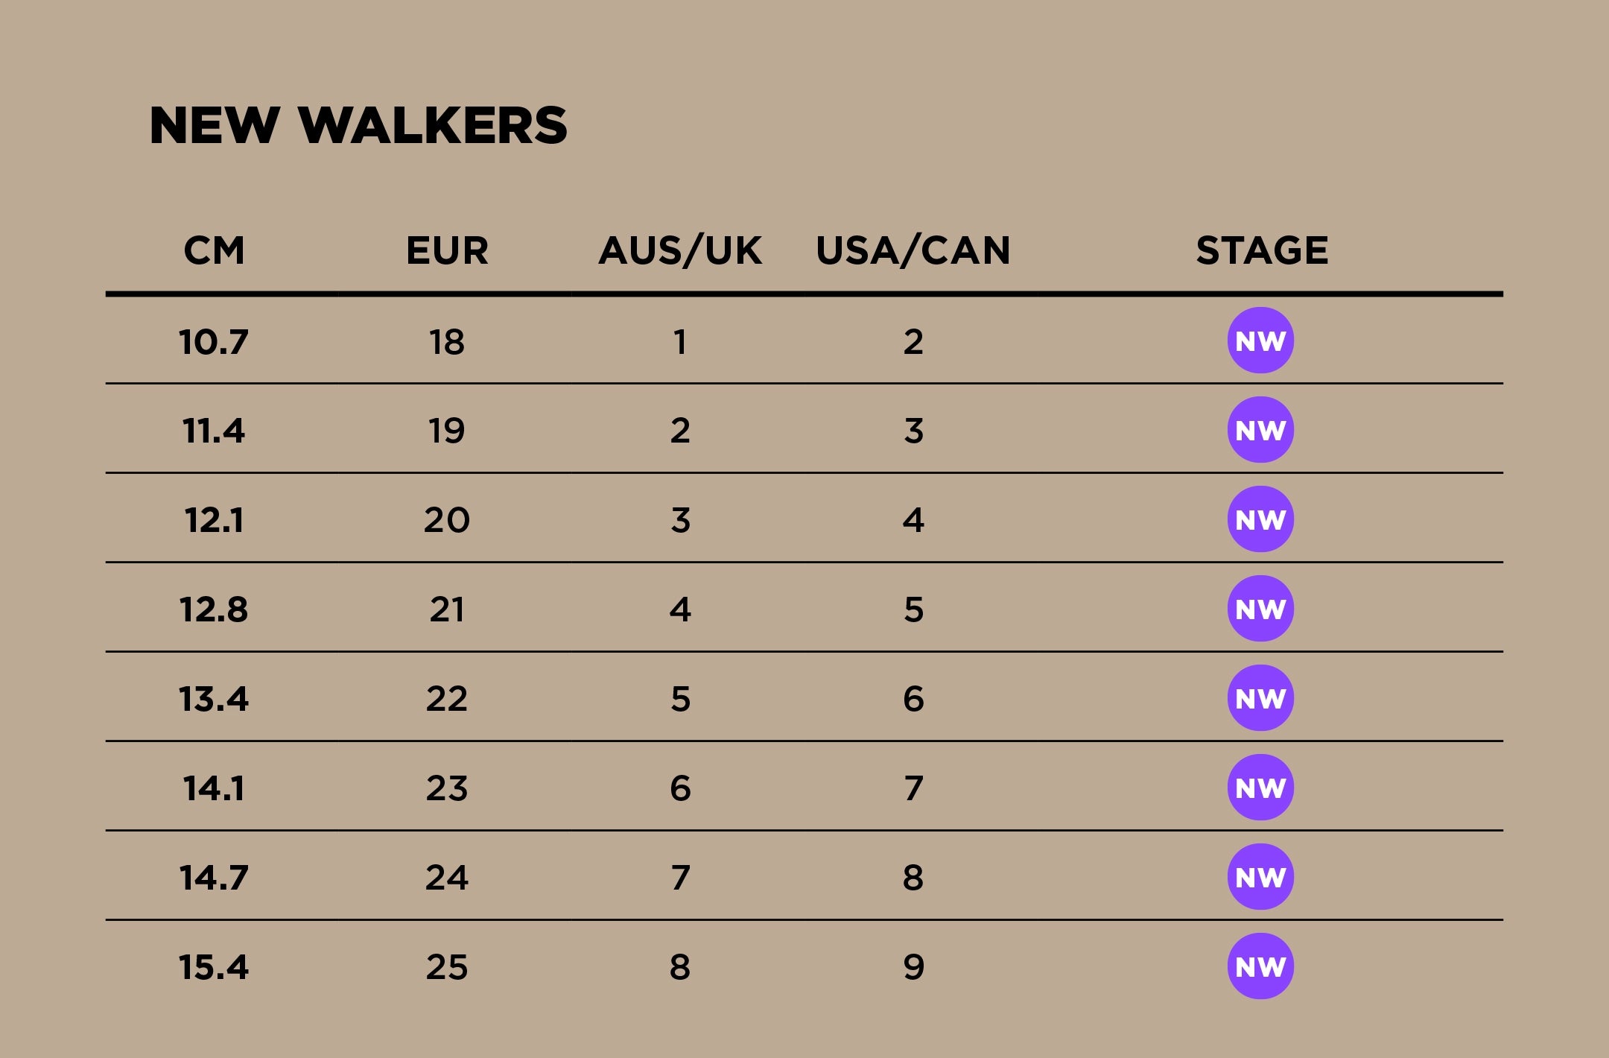The image size is (1609, 1058).
Task: Click the NW badge in the 14.1 cm row
Action: 1260,788
